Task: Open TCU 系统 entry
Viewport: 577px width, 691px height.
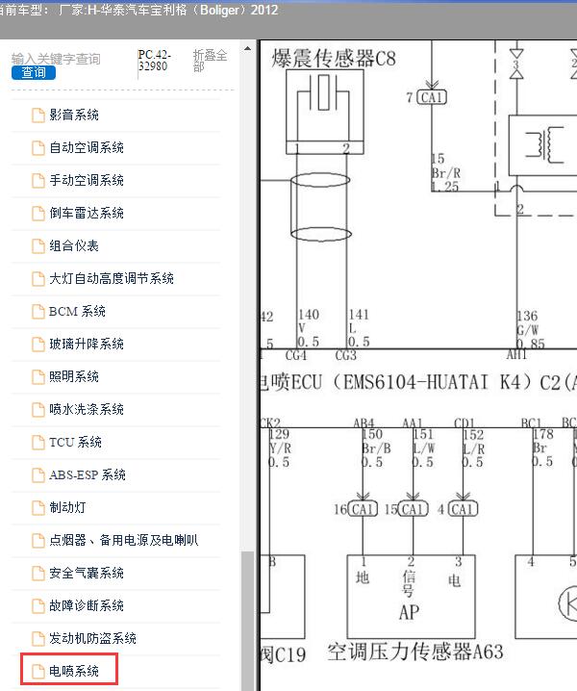Action: [x=75, y=442]
